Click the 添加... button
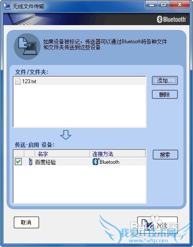 [165, 81]
